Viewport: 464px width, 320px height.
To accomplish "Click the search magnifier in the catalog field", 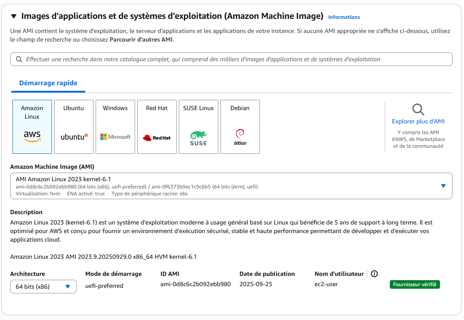I will pos(19,59).
